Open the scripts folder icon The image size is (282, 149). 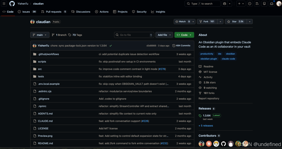(35, 61)
